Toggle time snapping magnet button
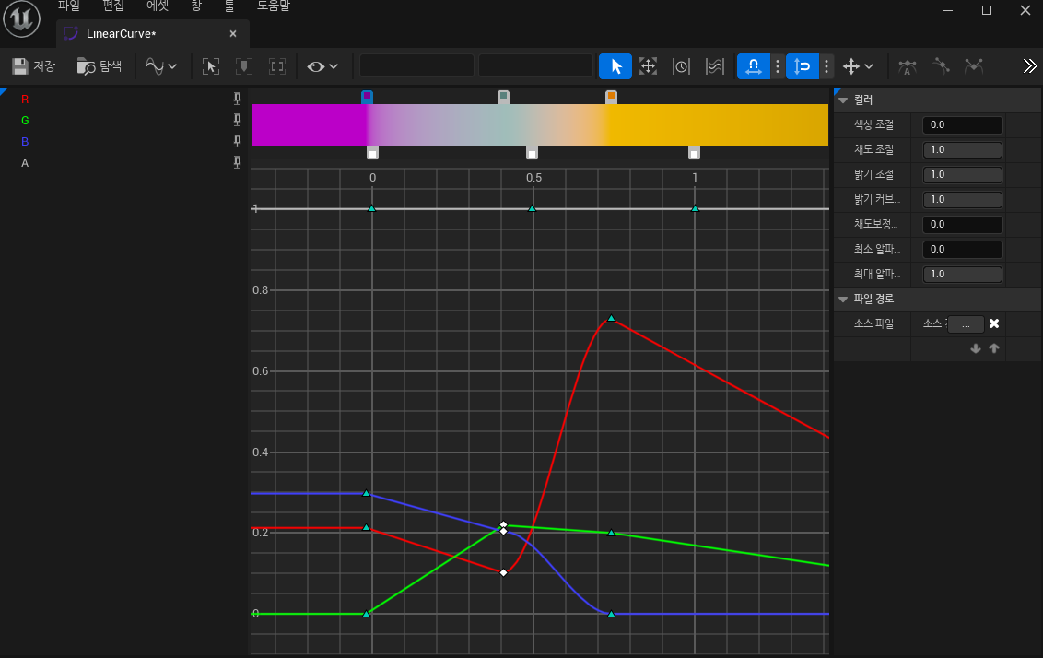 (753, 66)
